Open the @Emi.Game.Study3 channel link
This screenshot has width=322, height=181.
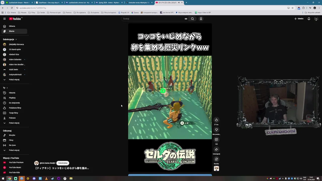click(47, 163)
